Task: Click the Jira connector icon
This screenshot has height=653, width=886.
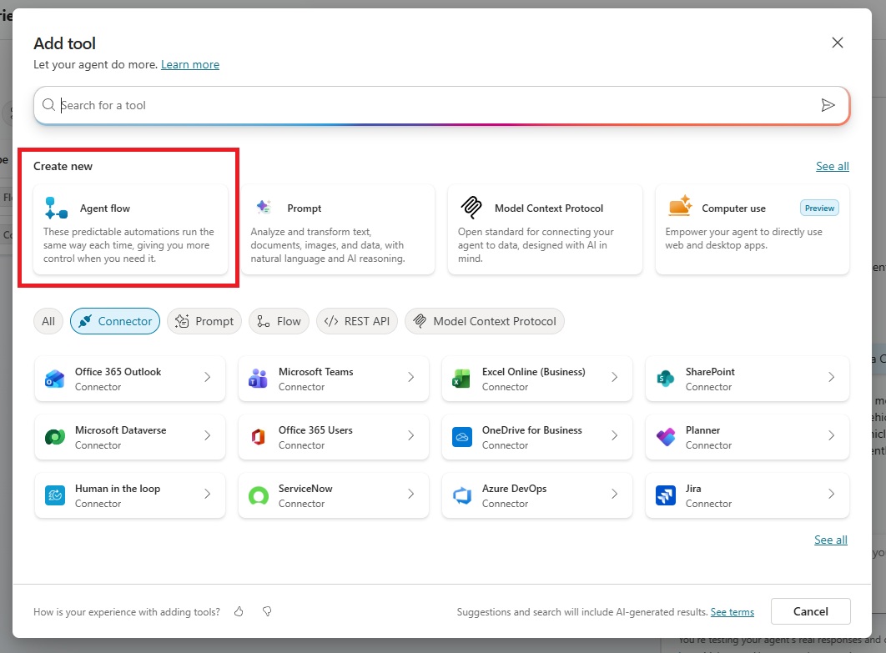Action: 666,495
